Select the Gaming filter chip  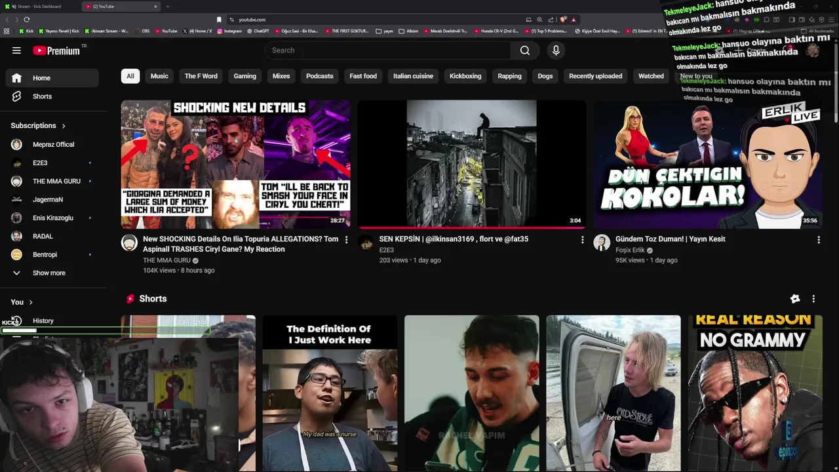pos(244,76)
